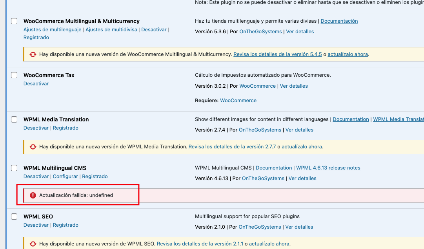The height and width of the screenshot is (249, 424).
Task: Click update icon in WPML Media Translation notice
Action: click(x=33, y=147)
